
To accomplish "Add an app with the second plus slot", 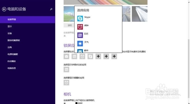I will pos(106,56).
